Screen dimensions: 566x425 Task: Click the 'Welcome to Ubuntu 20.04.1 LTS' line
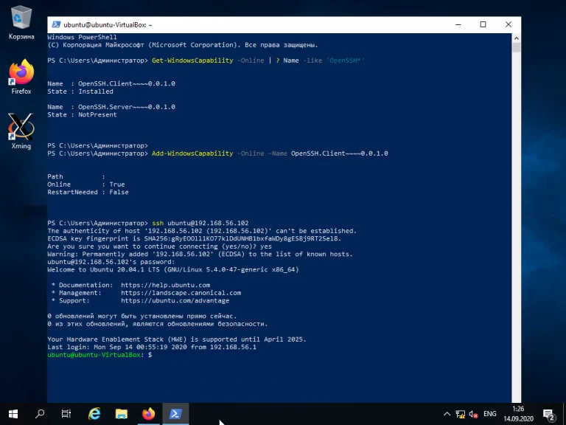(173, 269)
